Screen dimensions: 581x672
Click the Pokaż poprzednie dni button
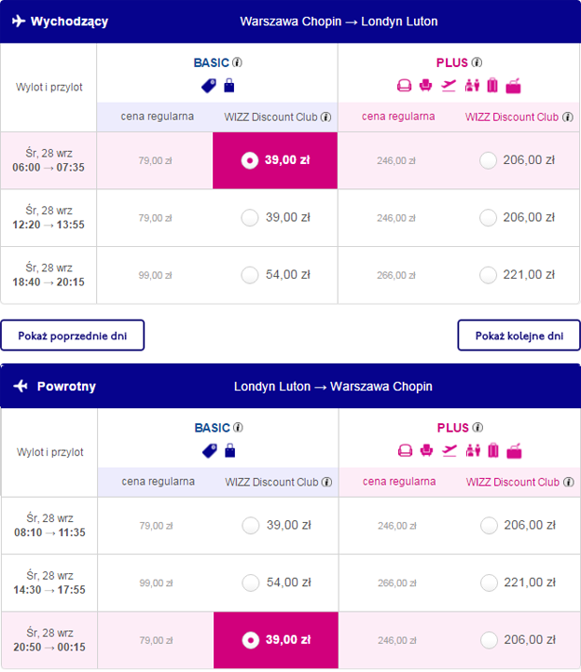click(x=73, y=336)
